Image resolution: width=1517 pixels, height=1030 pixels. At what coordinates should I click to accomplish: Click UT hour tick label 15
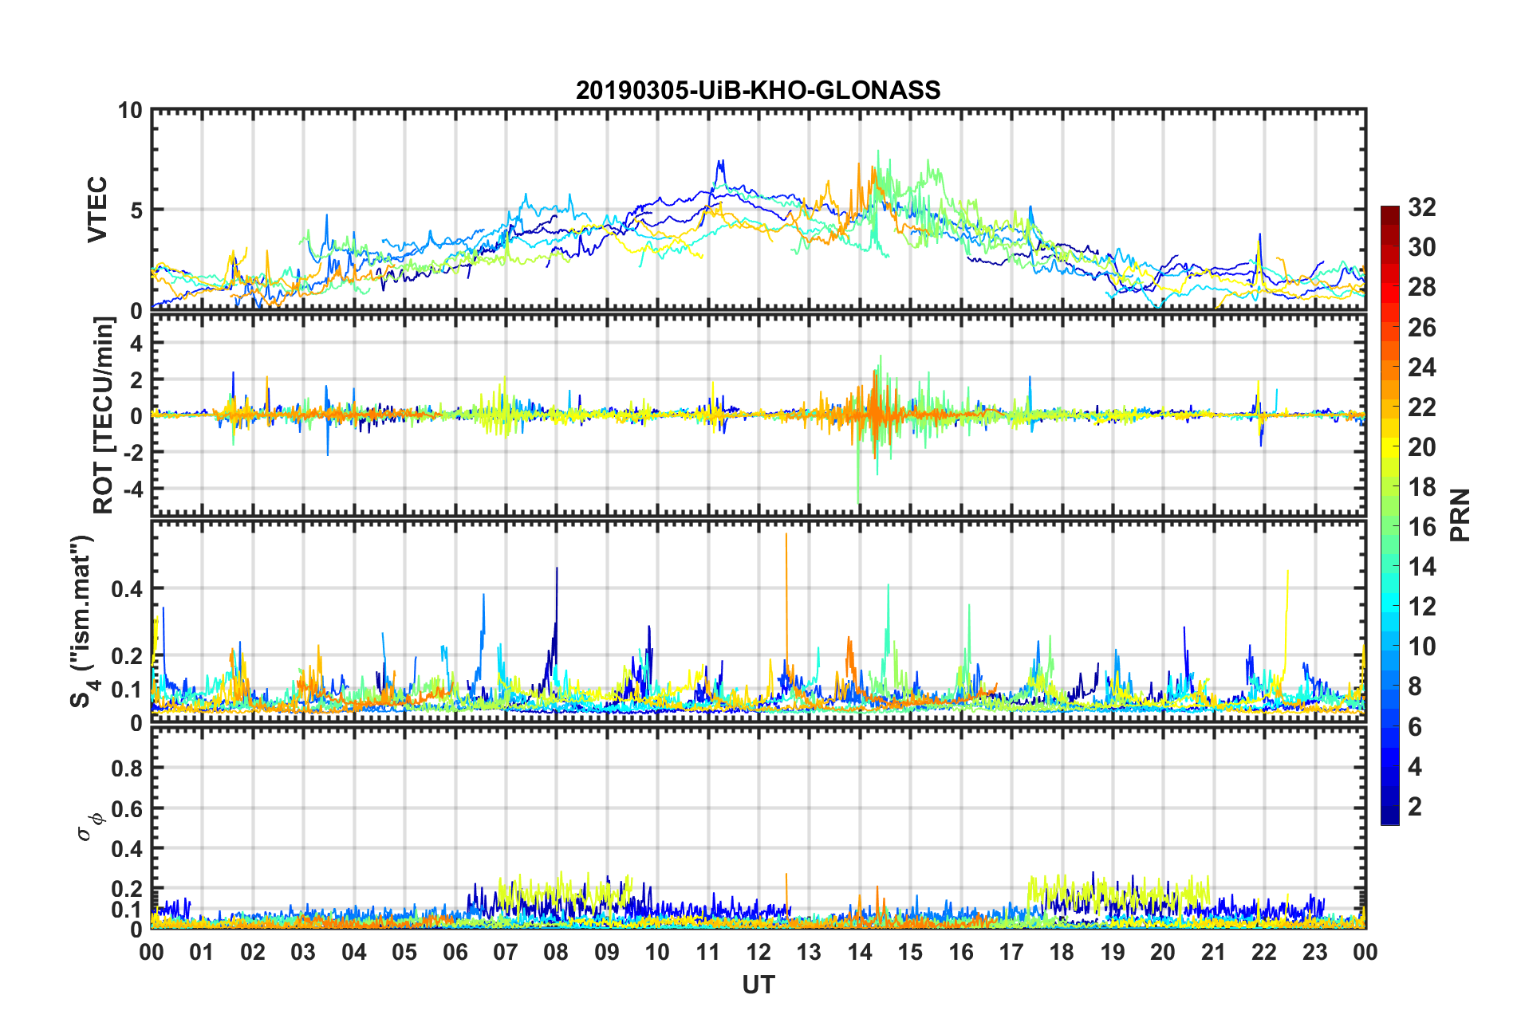tap(910, 952)
